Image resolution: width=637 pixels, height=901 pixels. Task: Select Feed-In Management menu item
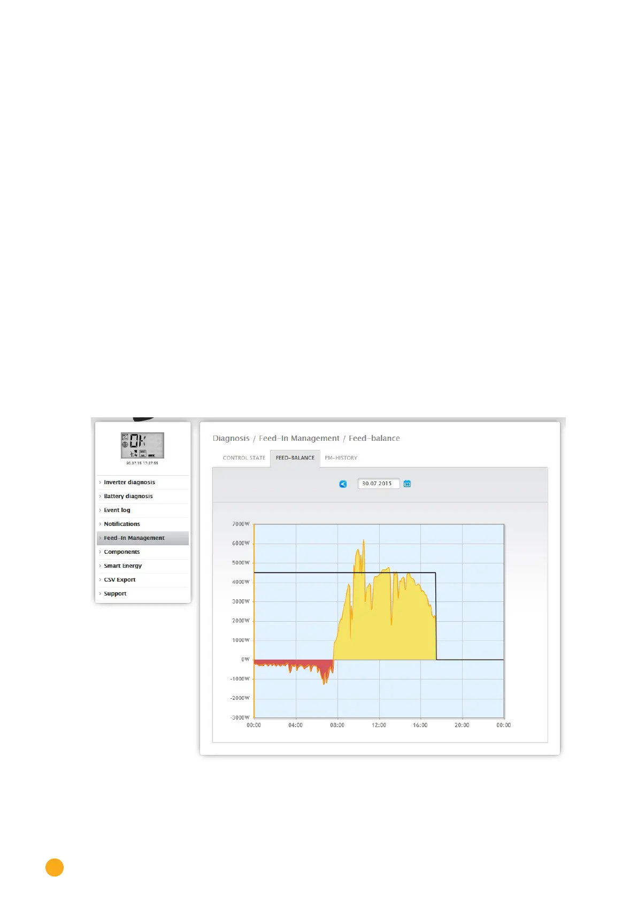coord(143,538)
